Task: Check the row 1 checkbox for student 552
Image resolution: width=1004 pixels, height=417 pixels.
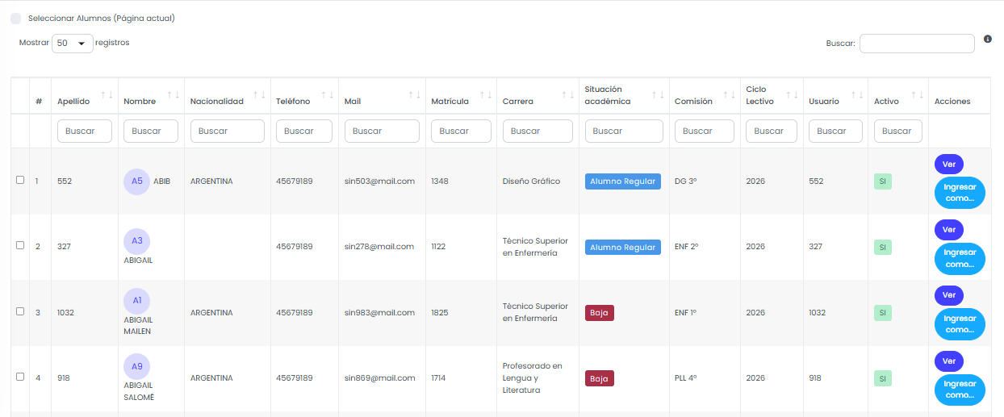Action: (20, 180)
